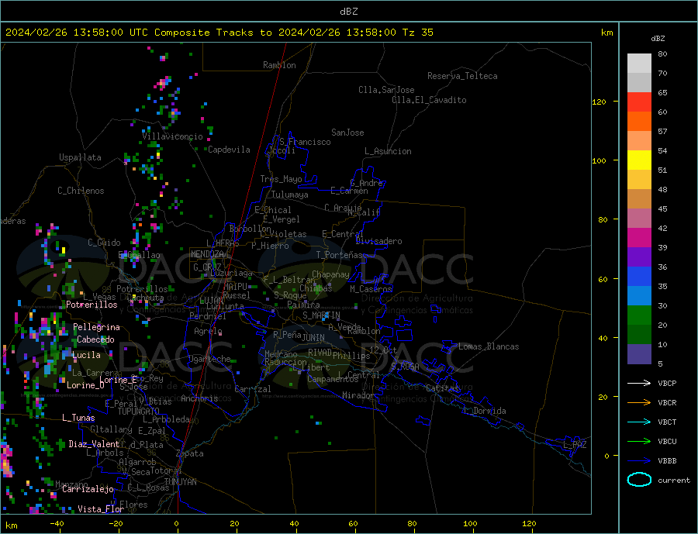Screen dimensions: 698x534
Task: Click the 120 km mark on vertical axis
Action: (x=600, y=102)
